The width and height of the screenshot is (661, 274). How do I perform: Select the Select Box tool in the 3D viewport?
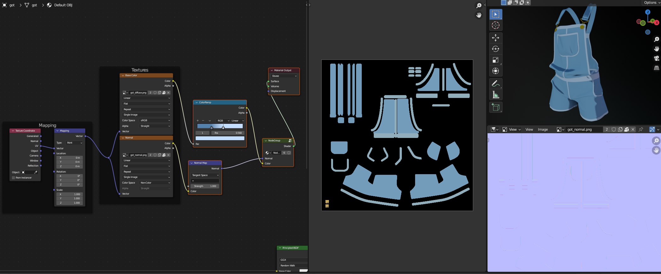[x=496, y=14]
